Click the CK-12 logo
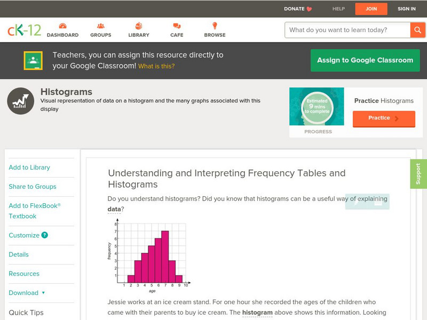The width and height of the screenshot is (427, 320). click(x=24, y=30)
